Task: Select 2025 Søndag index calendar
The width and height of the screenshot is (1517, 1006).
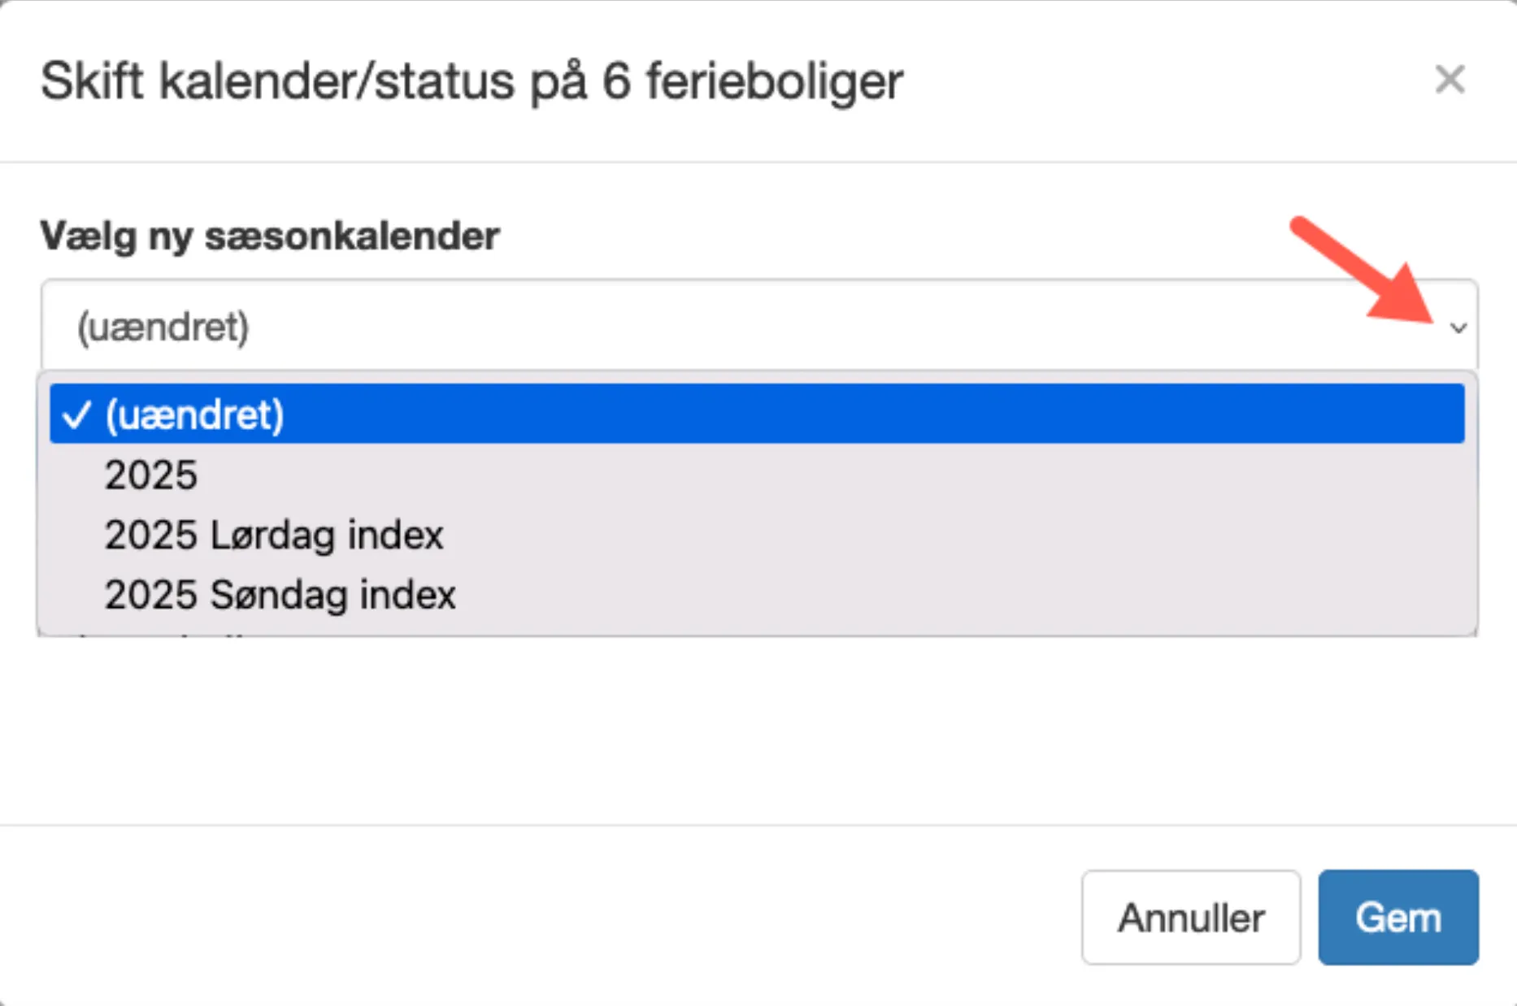Action: coord(280,594)
